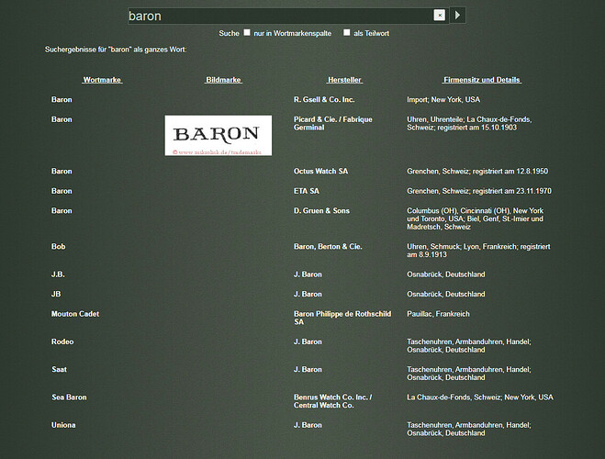Select 'D. Gruen & Sons' manufacturer
The image size is (605, 459).
(321, 211)
